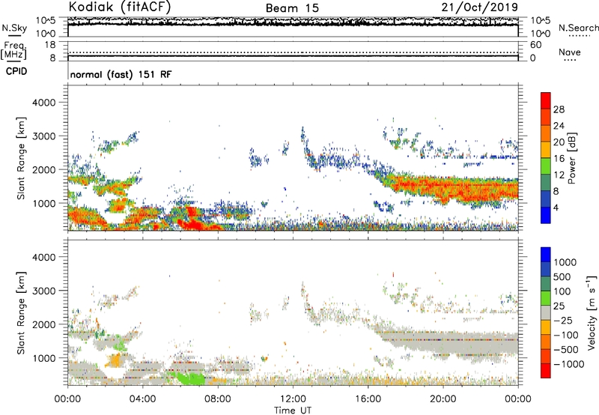Click the red top segment of Power colorbar
This screenshot has width=599, height=415.
tap(546, 100)
